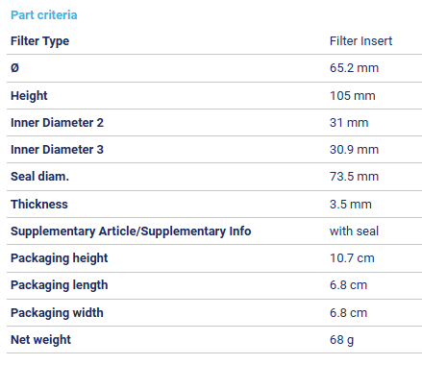Select the Height row label
Viewport: 422px width, 365px height.
point(29,96)
